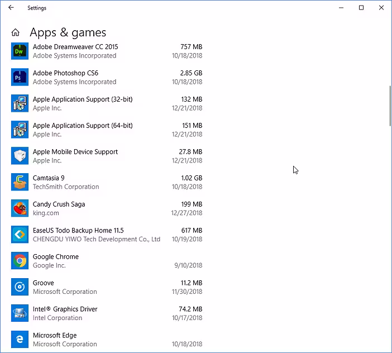The width and height of the screenshot is (392, 353).
Task: Click the 617 MB size value
Action: 192,231
